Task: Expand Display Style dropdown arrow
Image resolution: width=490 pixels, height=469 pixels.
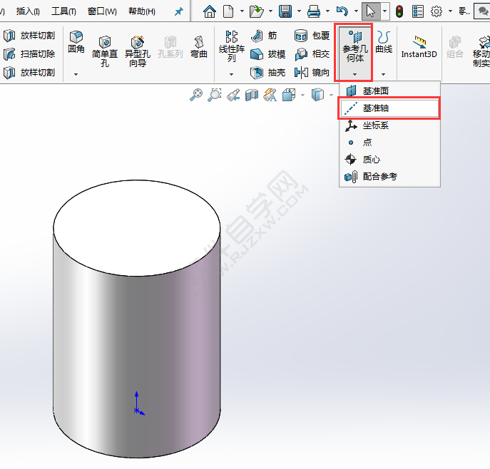Action: (x=331, y=95)
